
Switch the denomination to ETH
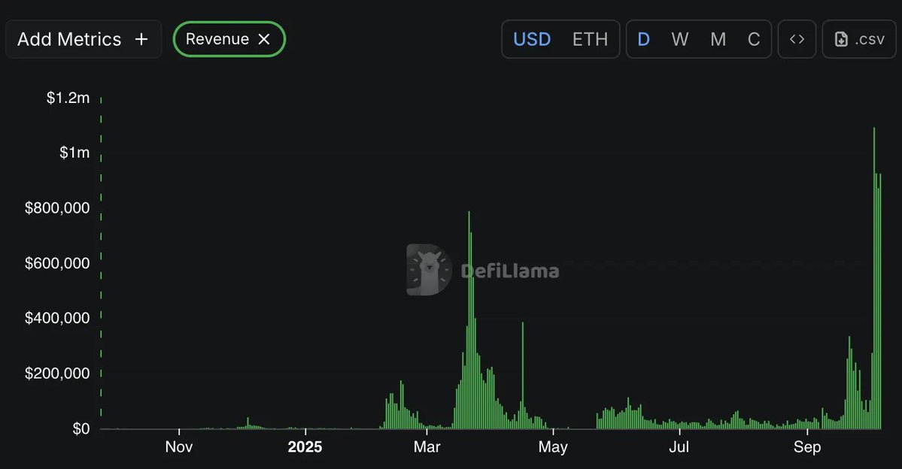[x=591, y=39]
